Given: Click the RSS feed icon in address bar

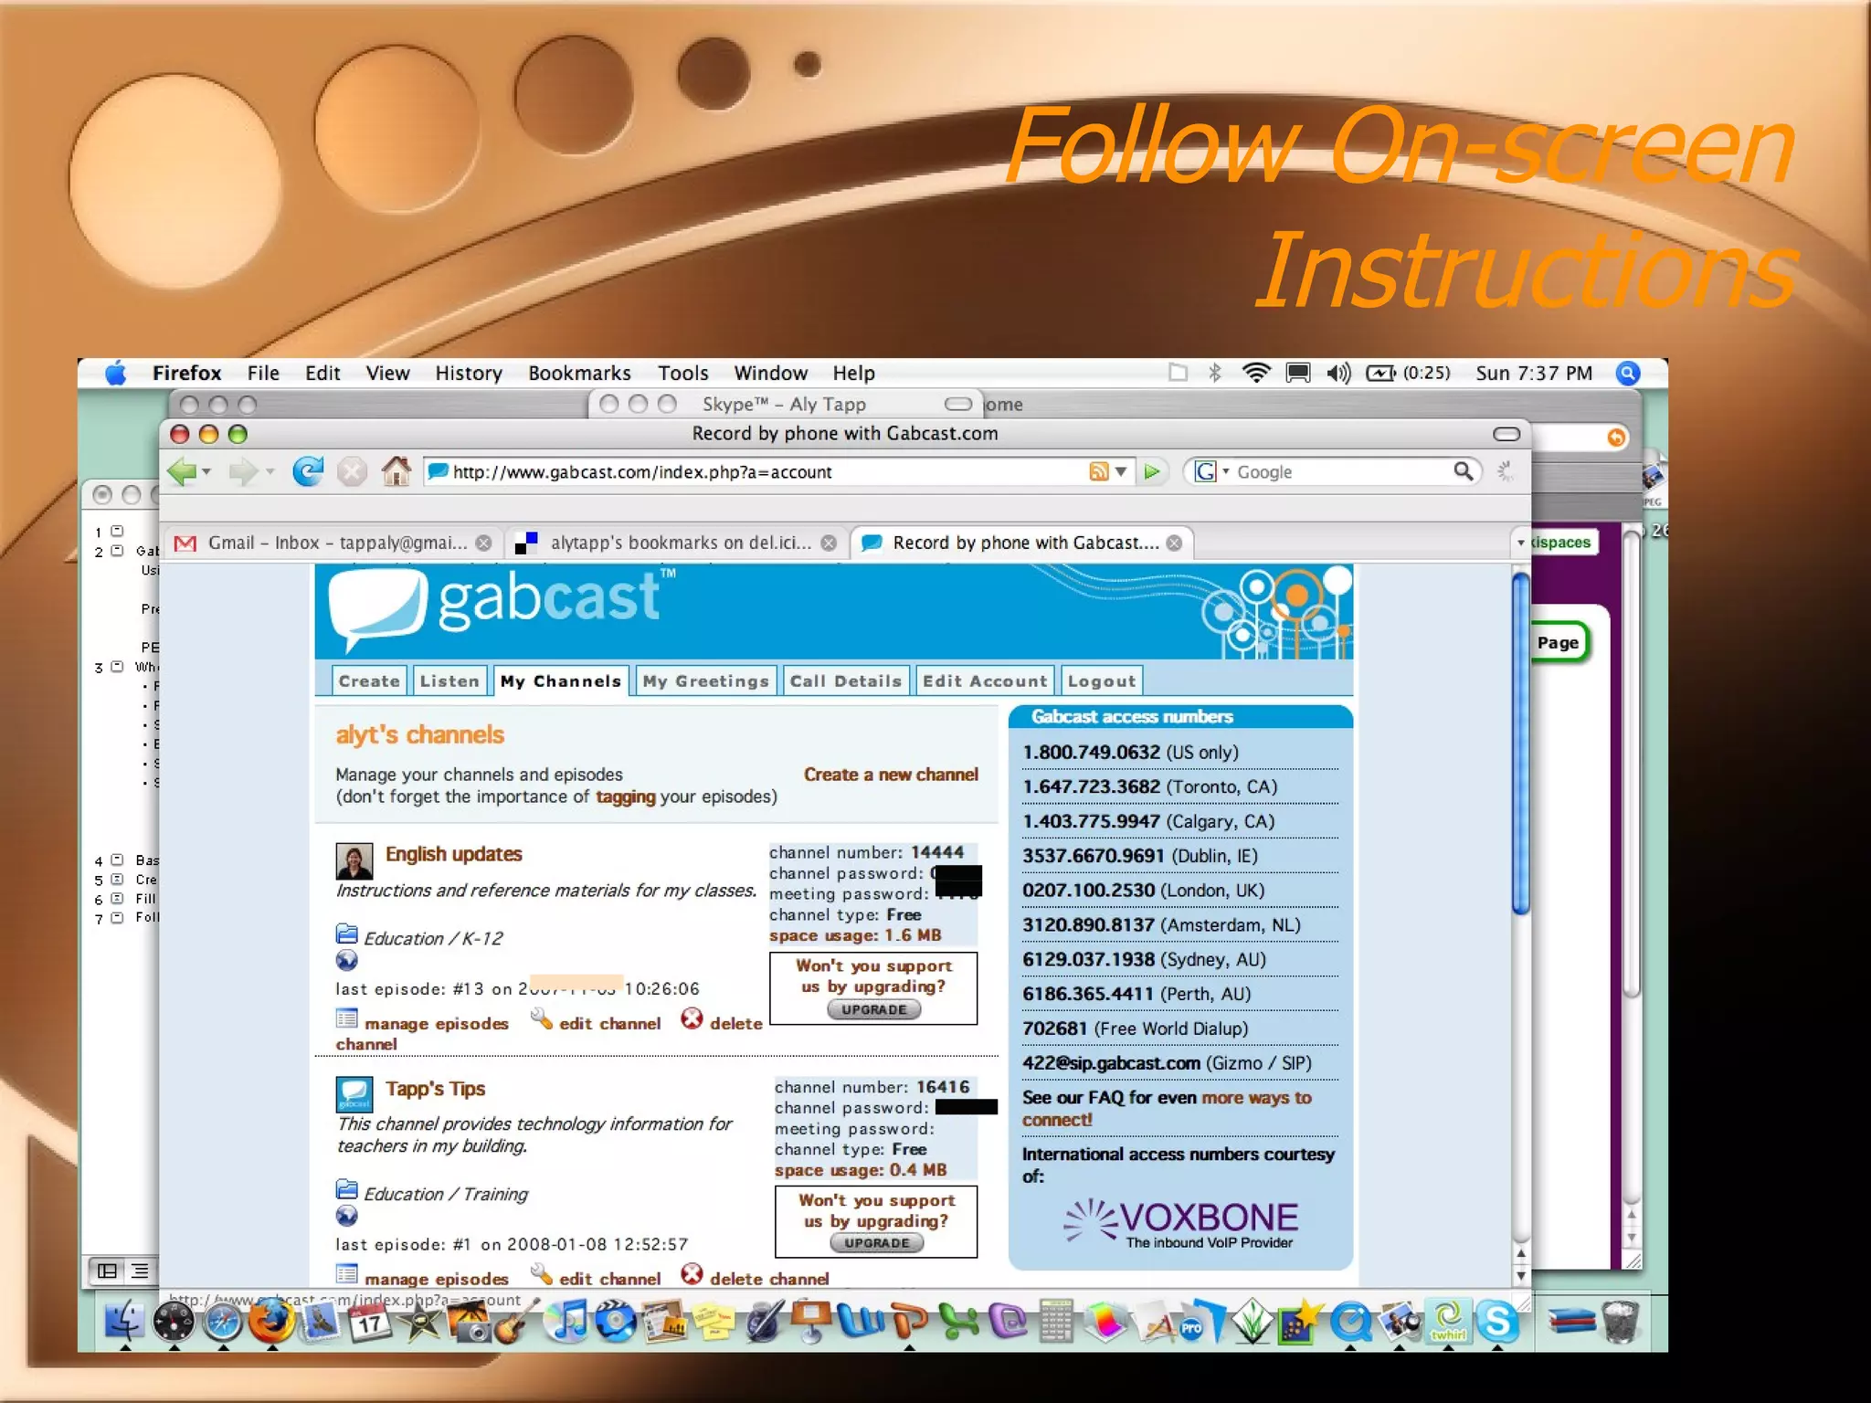Looking at the screenshot, I should [x=1098, y=471].
